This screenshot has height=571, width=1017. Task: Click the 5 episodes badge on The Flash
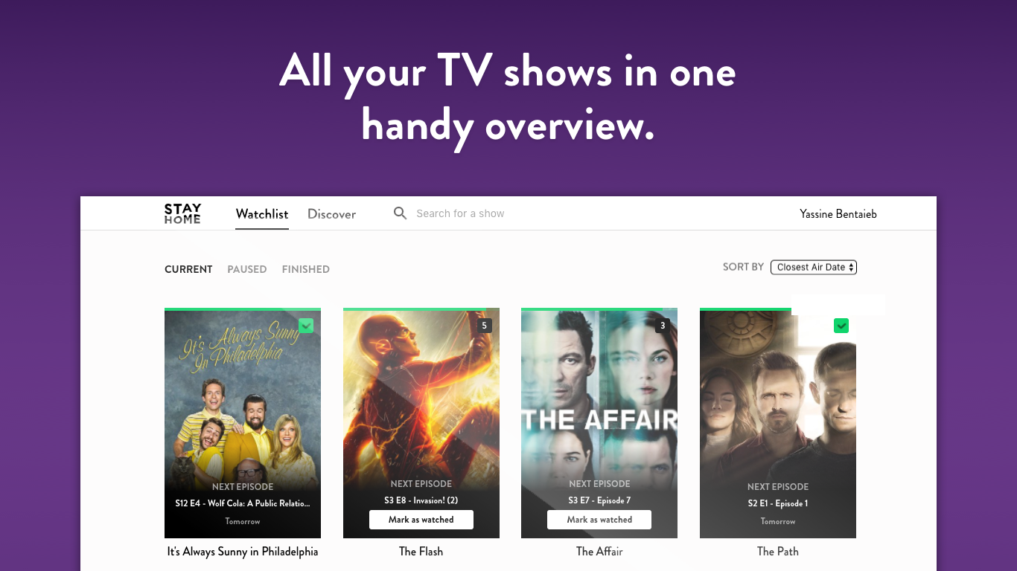[485, 326]
